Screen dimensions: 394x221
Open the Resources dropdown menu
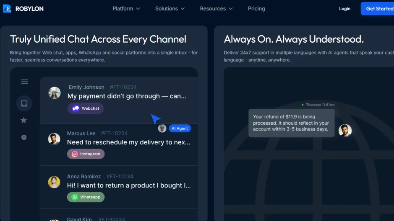(x=216, y=8)
